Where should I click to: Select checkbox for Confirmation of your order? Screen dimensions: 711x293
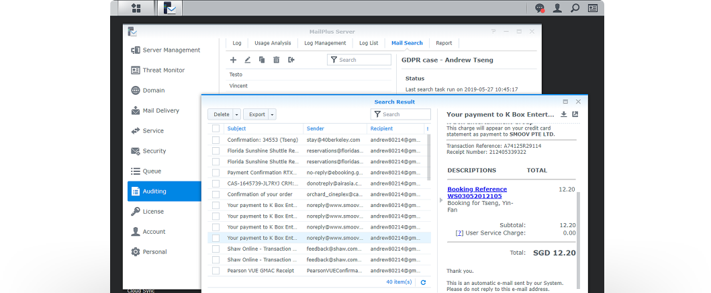[x=216, y=194]
